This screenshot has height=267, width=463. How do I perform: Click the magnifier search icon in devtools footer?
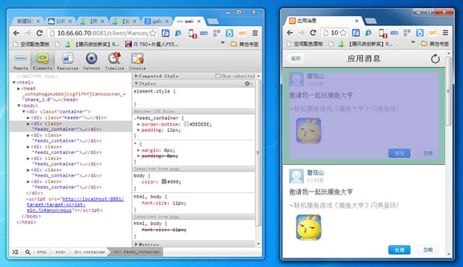27,252
